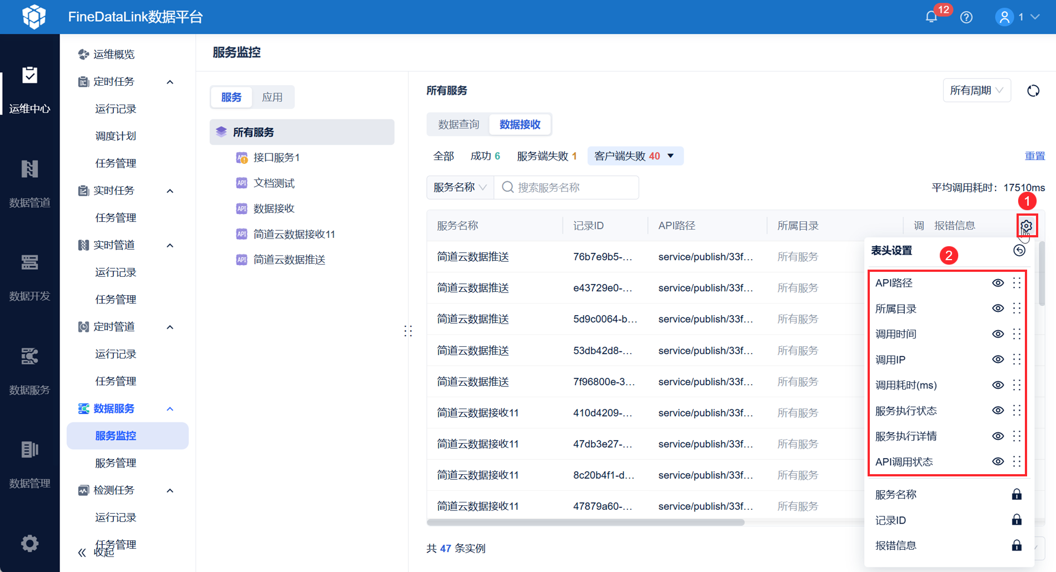Open 数据管道 in the left rail
The height and width of the screenshot is (572, 1056).
point(29,183)
